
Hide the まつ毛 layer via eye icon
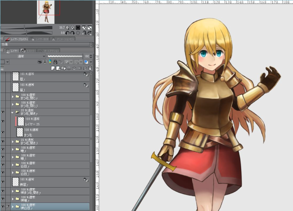pos(2,132)
